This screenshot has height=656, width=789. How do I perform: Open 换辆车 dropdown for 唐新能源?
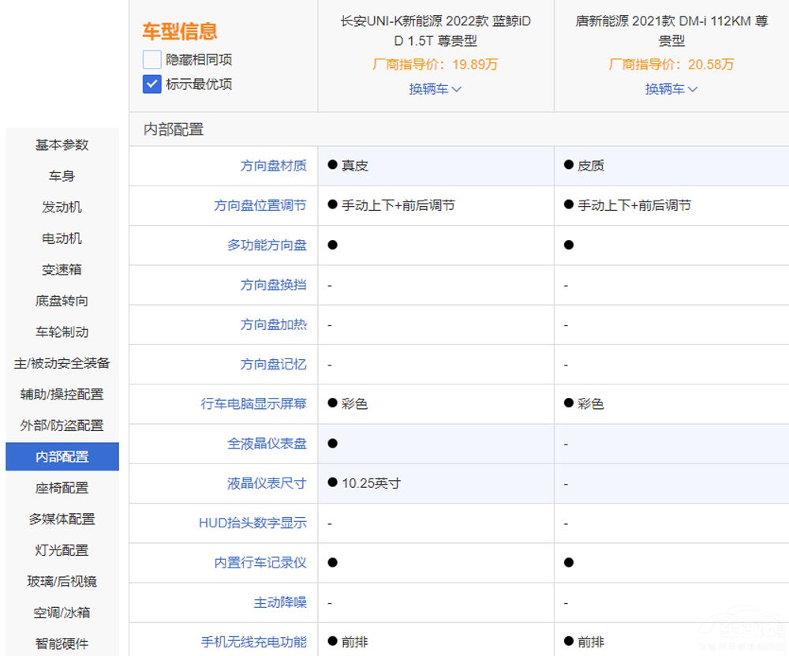coord(670,89)
